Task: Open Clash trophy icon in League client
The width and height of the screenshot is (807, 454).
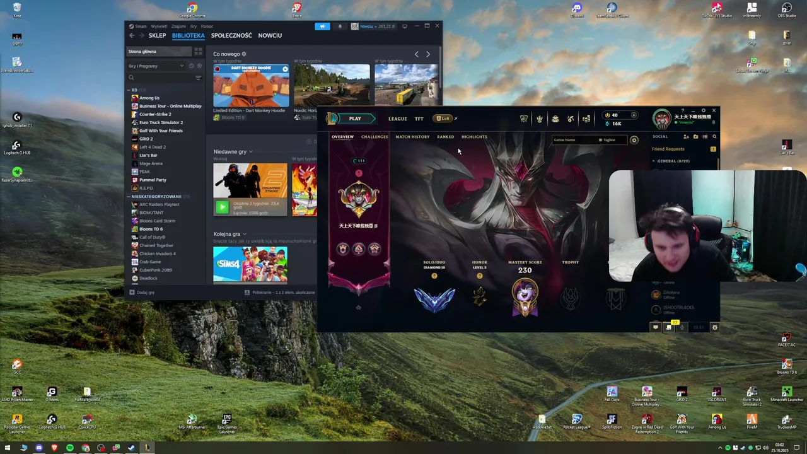Action: coord(524,119)
